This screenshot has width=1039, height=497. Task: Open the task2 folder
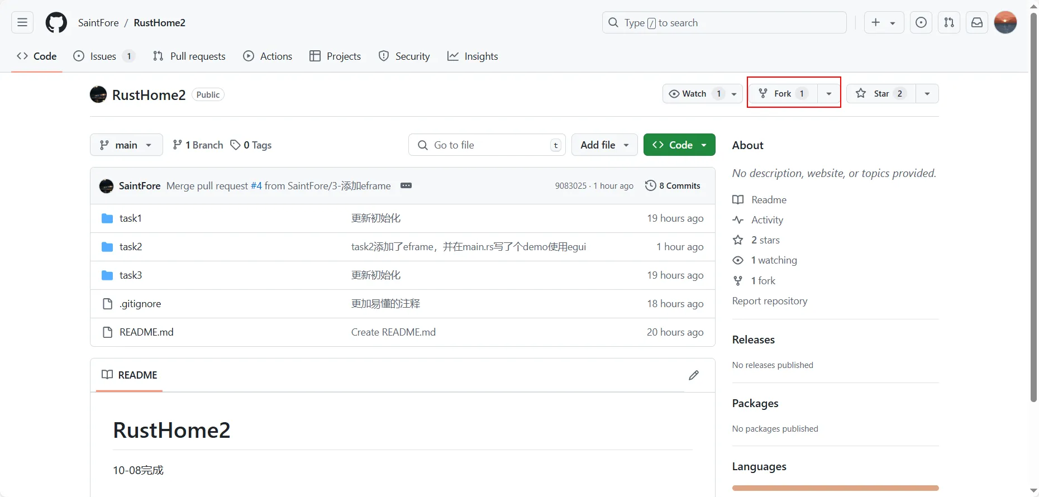131,247
